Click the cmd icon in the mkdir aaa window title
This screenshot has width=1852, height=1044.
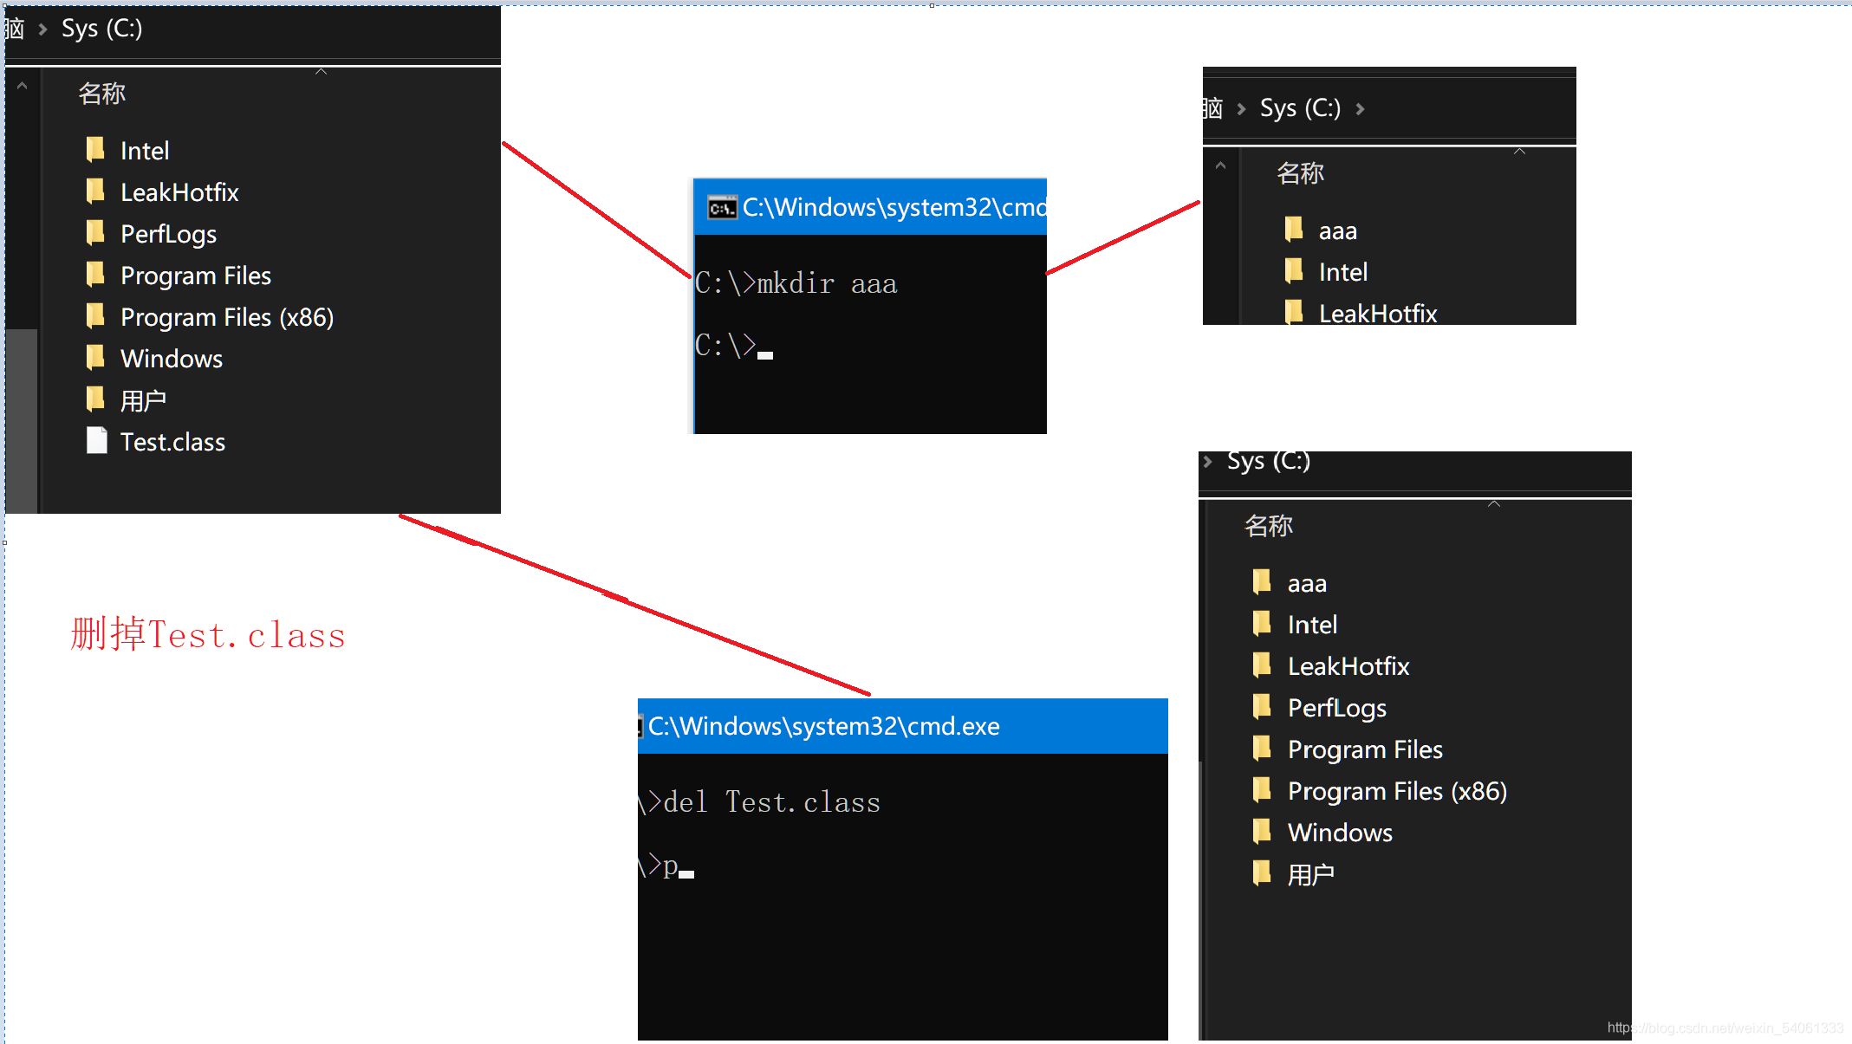coord(722,208)
